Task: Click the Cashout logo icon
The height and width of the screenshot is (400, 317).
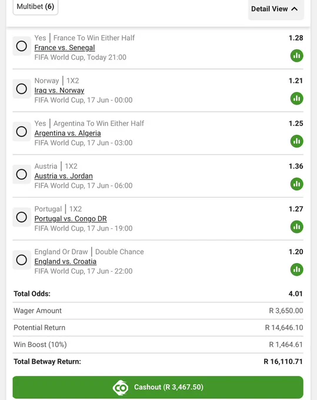Action: coord(121,388)
